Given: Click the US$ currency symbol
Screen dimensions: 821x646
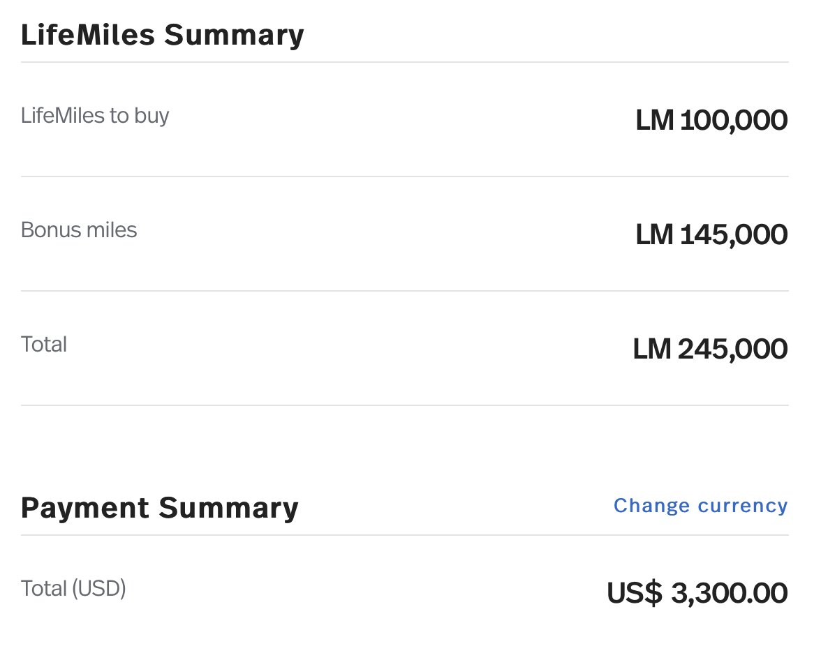Looking at the screenshot, I should click(x=635, y=593).
